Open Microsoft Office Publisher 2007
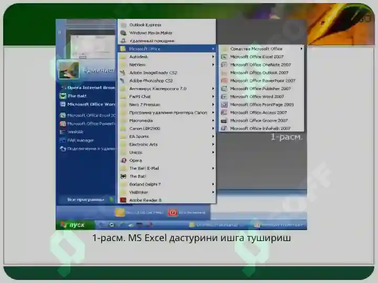Image resolution: width=378 pixels, height=283 pixels. point(261,89)
